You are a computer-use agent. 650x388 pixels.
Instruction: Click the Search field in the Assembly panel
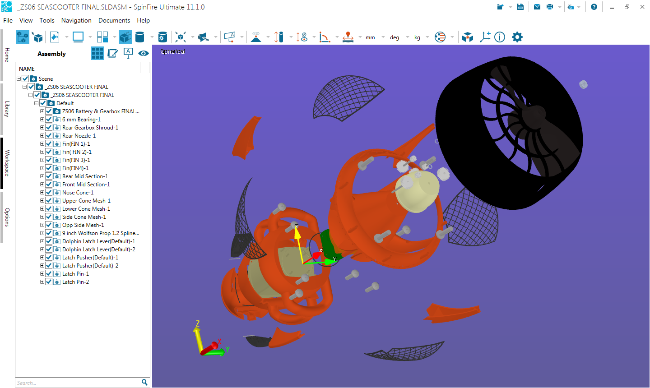78,383
